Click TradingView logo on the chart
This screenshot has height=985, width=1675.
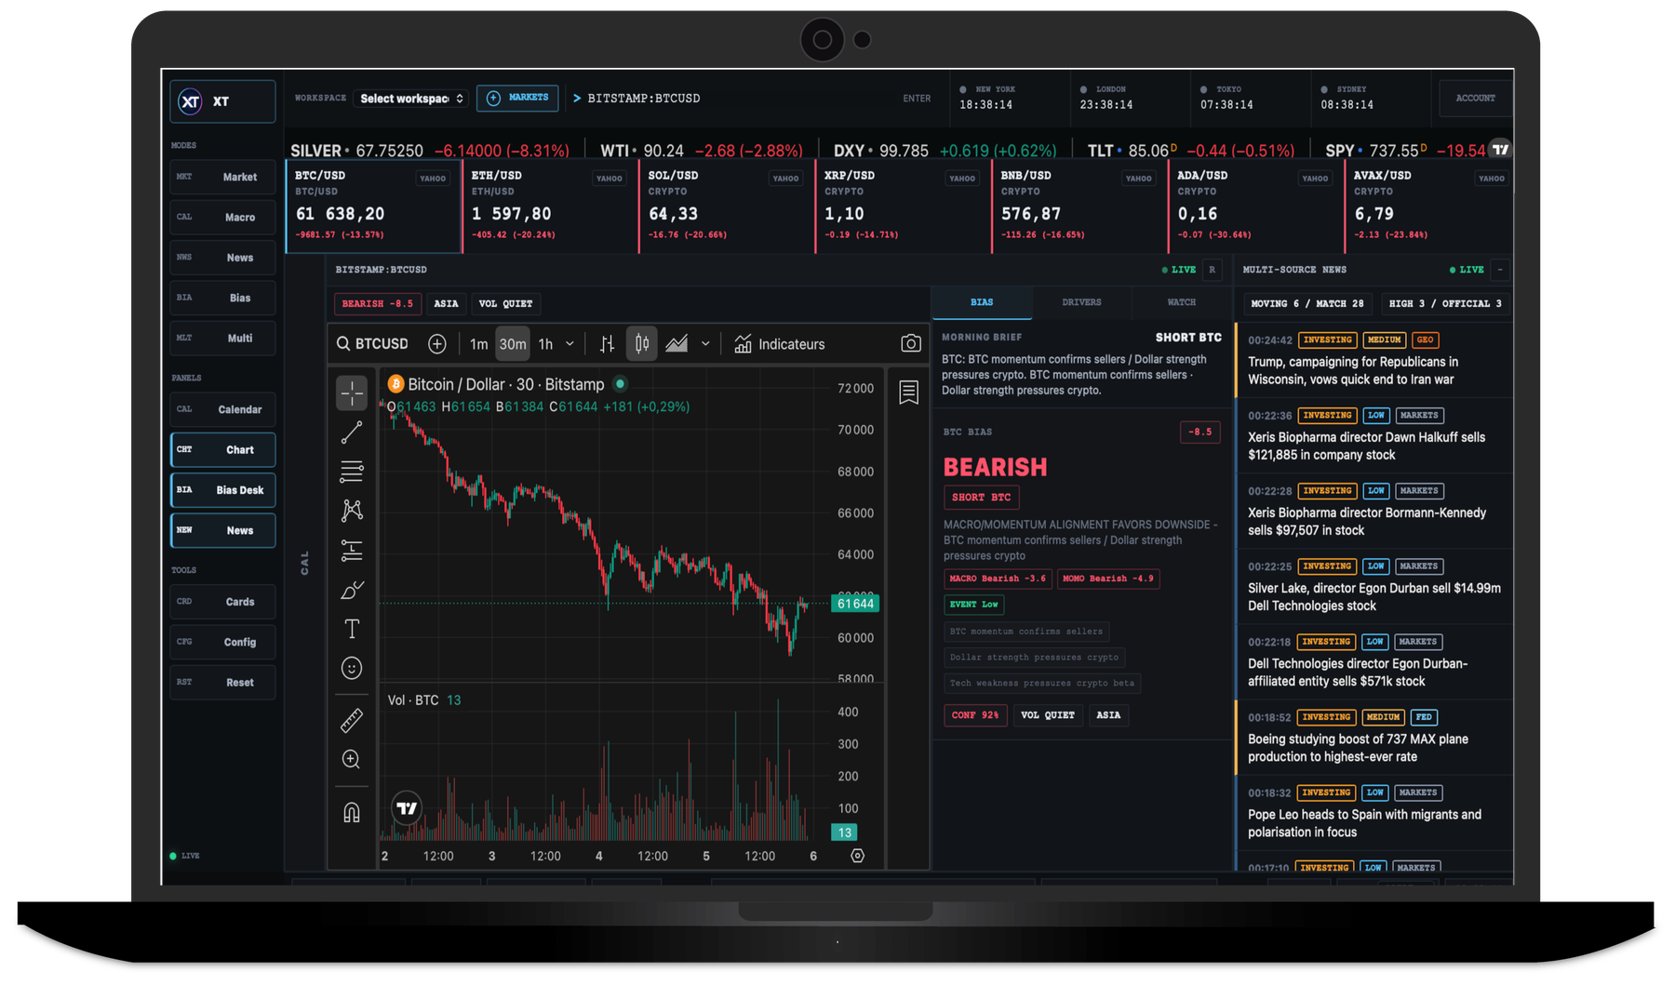click(407, 808)
